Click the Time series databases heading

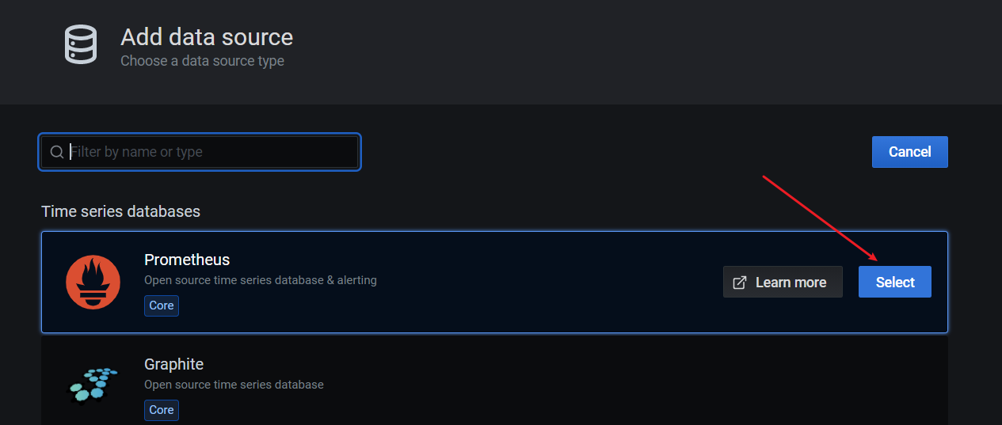[120, 211]
